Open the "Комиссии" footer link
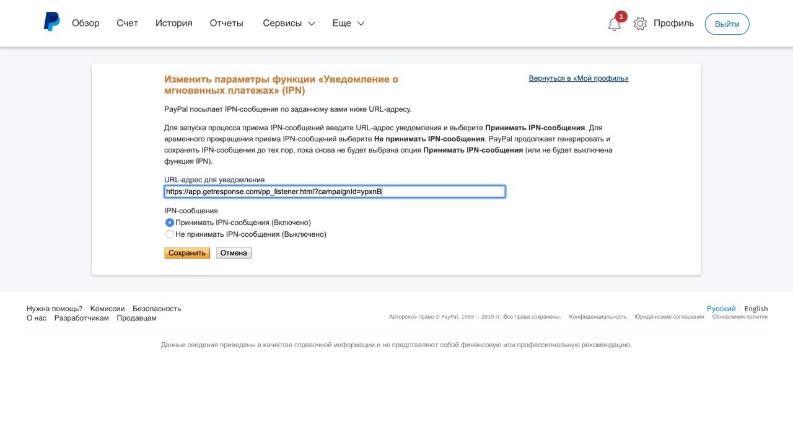Screen dimensions: 793x447 pyautogui.click(x=108, y=309)
